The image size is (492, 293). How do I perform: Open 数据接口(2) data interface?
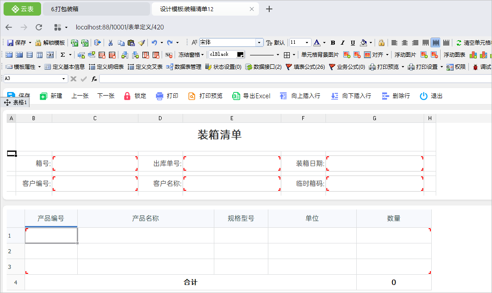pos(263,67)
